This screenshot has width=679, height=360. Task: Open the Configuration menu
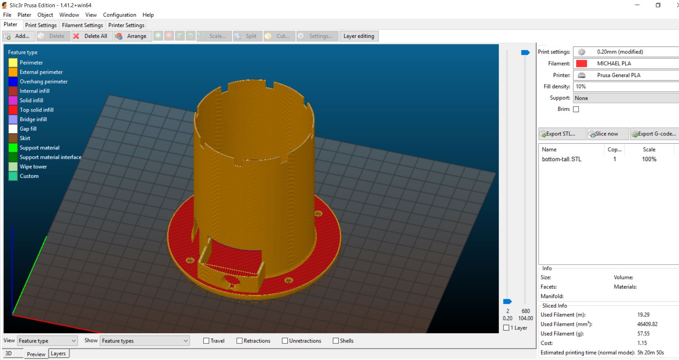119,15
